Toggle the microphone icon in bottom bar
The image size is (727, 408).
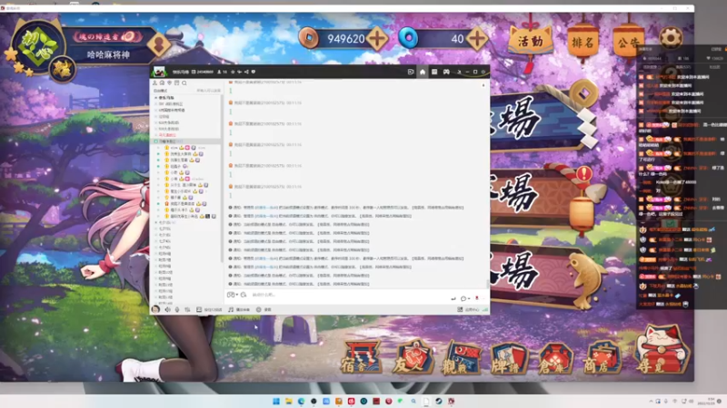click(177, 309)
